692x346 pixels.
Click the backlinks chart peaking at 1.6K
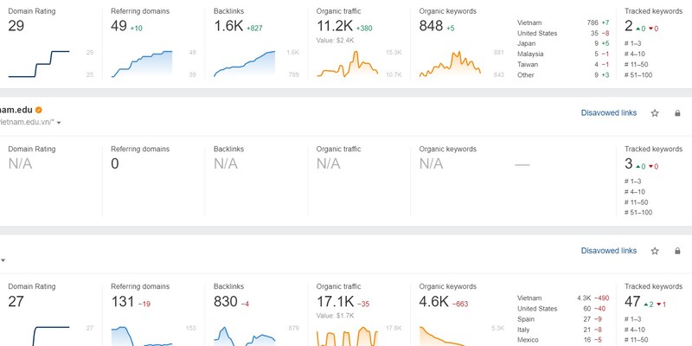click(245, 64)
